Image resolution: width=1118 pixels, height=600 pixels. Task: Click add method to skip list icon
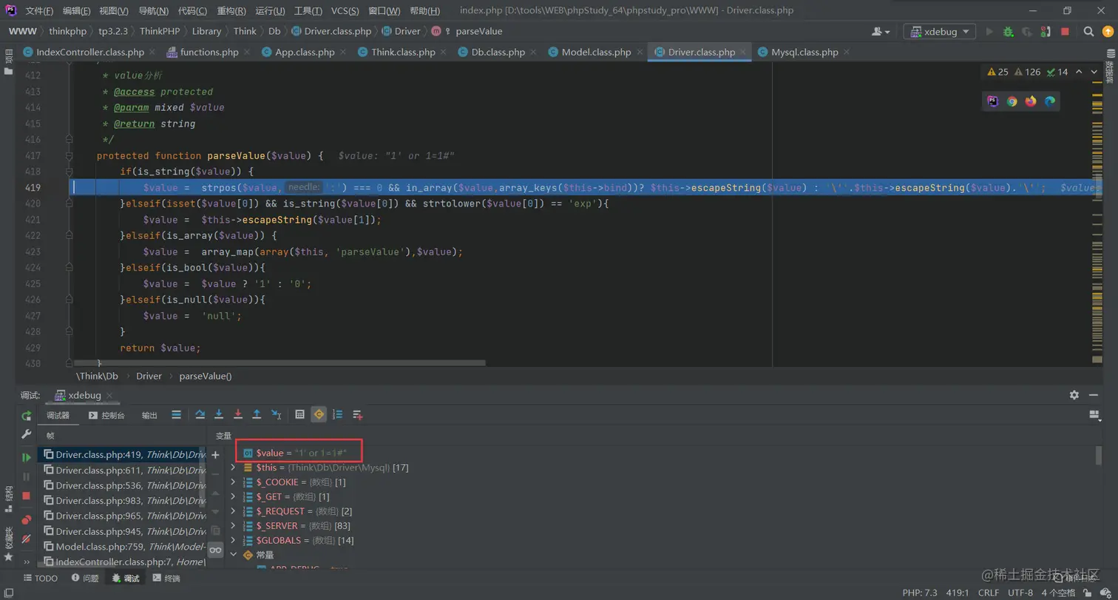357,414
